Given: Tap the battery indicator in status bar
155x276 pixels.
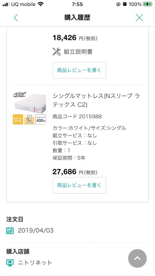Looking at the screenshot, I should pyautogui.click(x=147, y=4).
